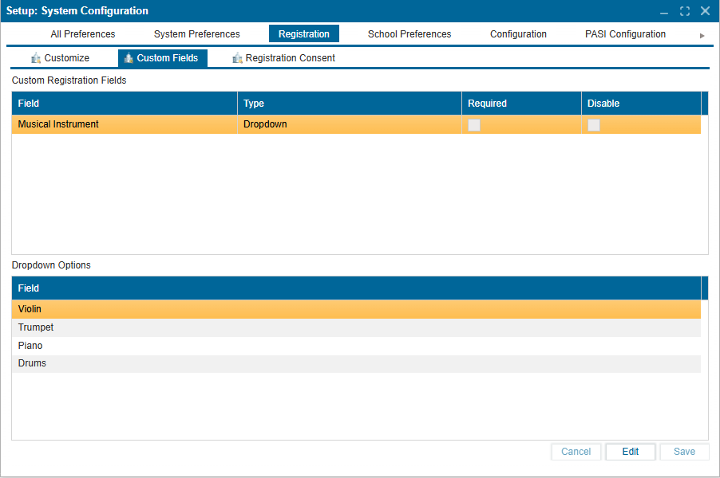
Task: Enable the Required checkbox for Musical Instrument
Action: [x=474, y=125]
